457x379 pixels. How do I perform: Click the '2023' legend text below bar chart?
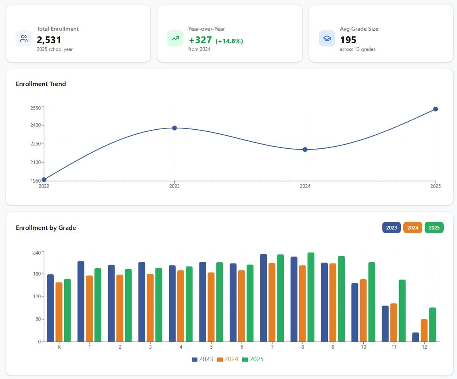pyautogui.click(x=206, y=359)
